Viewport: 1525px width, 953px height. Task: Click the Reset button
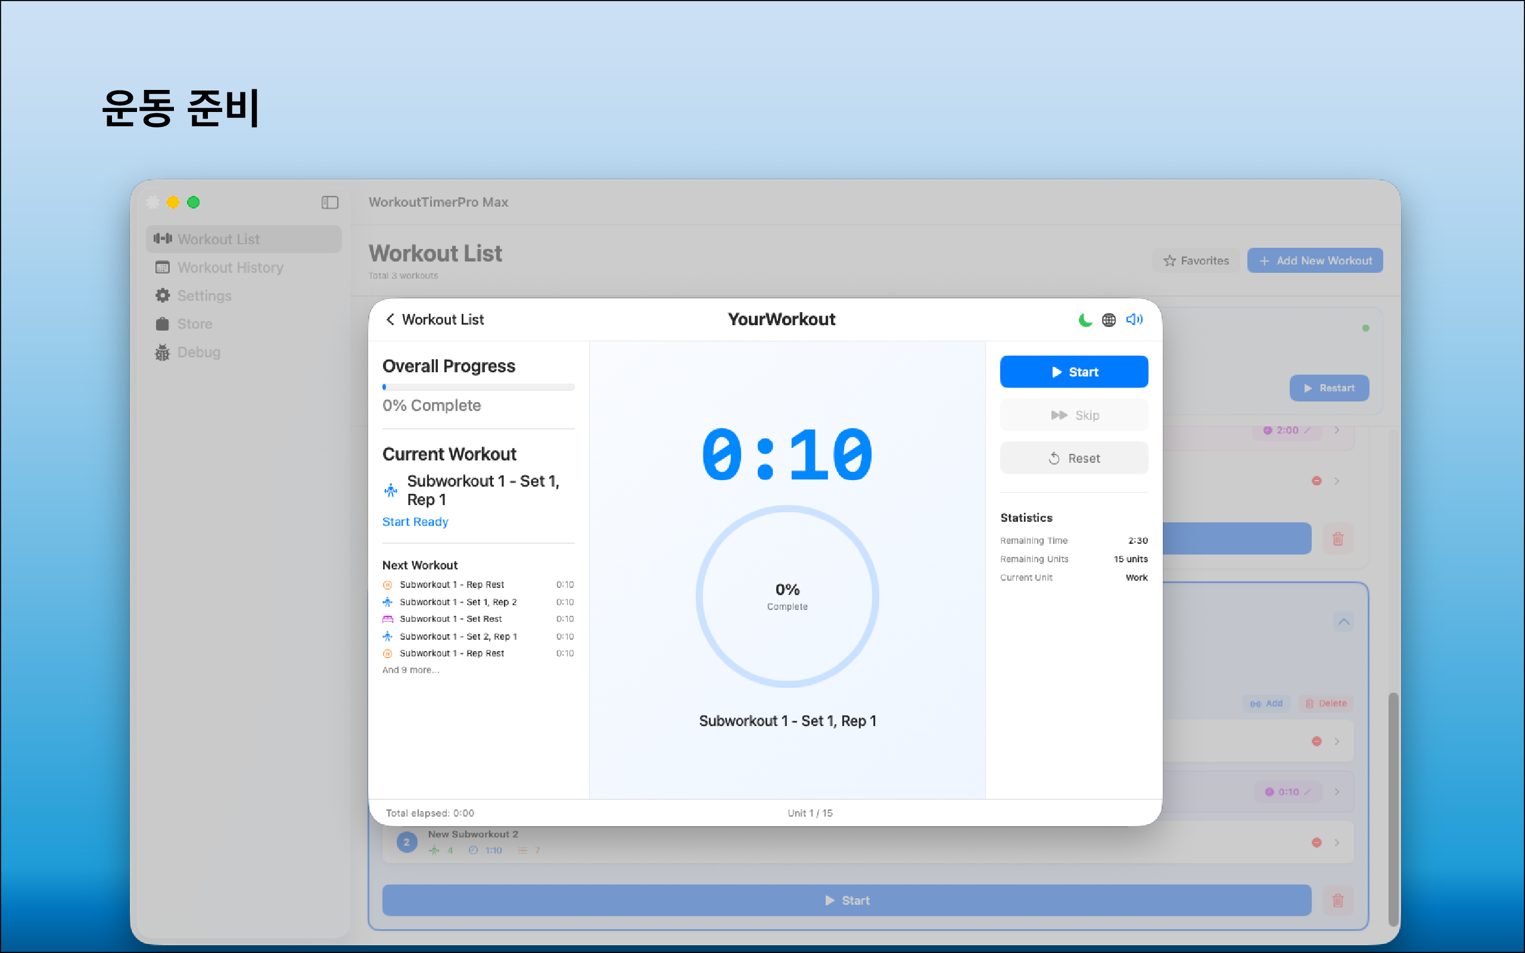click(1074, 458)
